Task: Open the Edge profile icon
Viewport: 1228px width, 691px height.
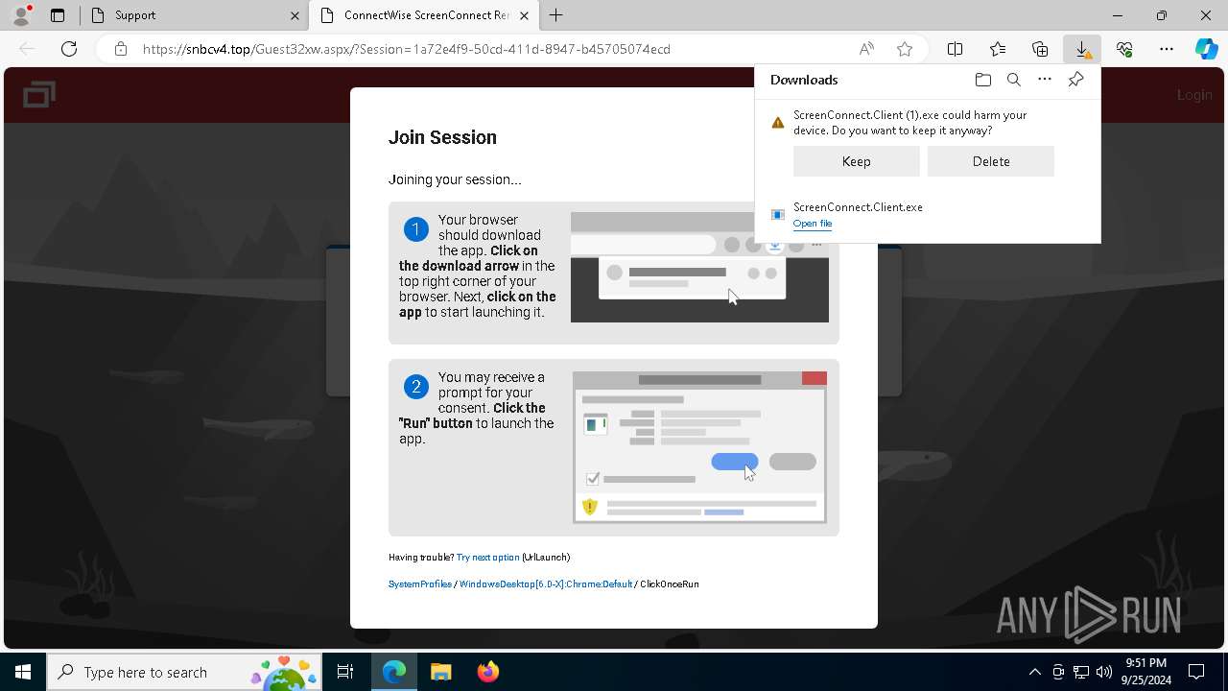Action: (21, 15)
